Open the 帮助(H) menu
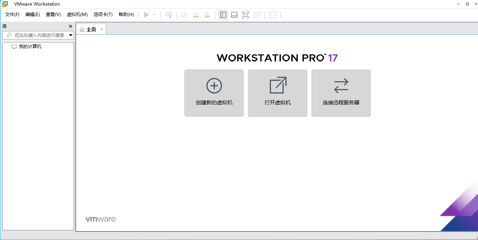Image resolution: width=478 pixels, height=240 pixels. pos(126,15)
